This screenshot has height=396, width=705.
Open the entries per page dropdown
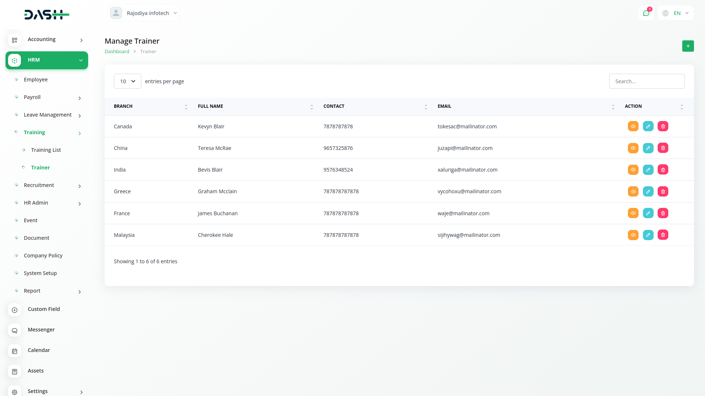[x=127, y=81]
